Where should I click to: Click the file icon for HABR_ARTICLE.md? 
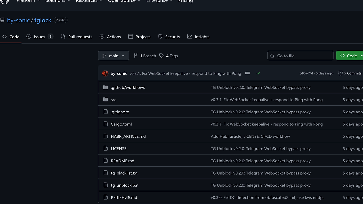coord(105,136)
